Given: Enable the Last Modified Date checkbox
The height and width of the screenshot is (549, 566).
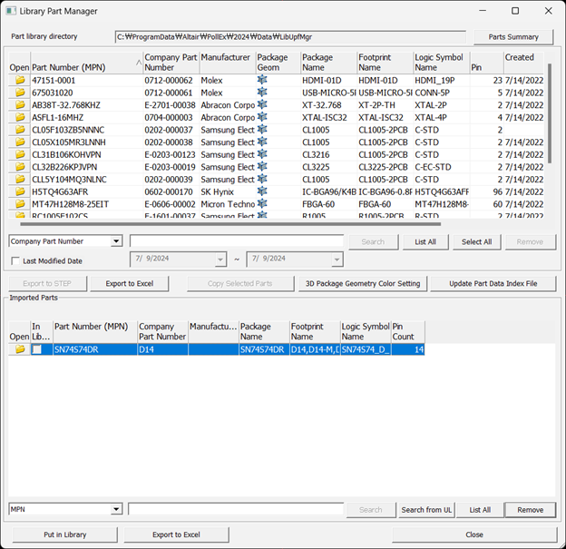Looking at the screenshot, I should point(15,261).
